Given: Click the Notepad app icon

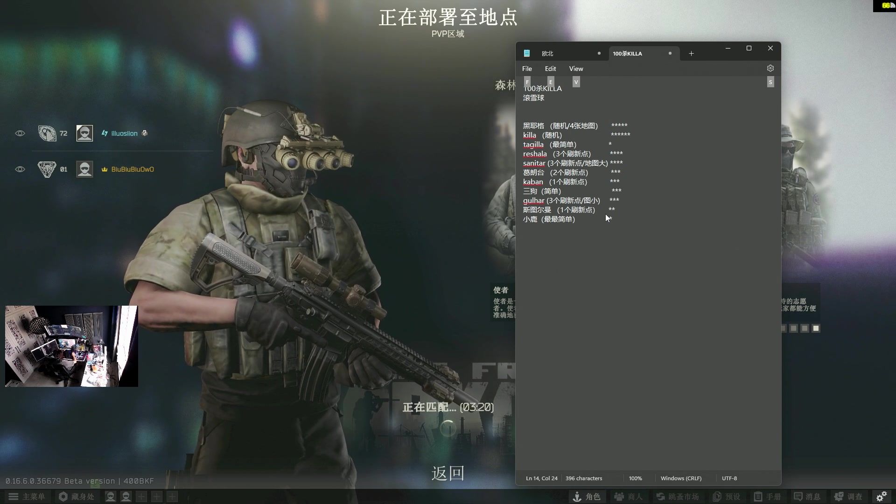Looking at the screenshot, I should click(527, 53).
